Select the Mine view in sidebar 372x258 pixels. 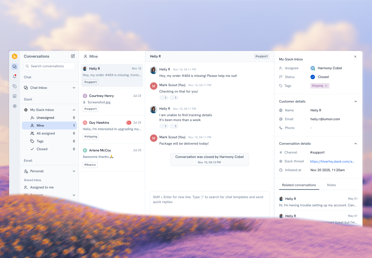pos(49,125)
